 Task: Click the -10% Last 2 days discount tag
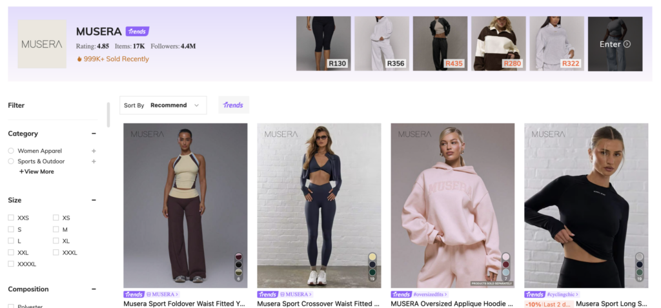(x=549, y=304)
